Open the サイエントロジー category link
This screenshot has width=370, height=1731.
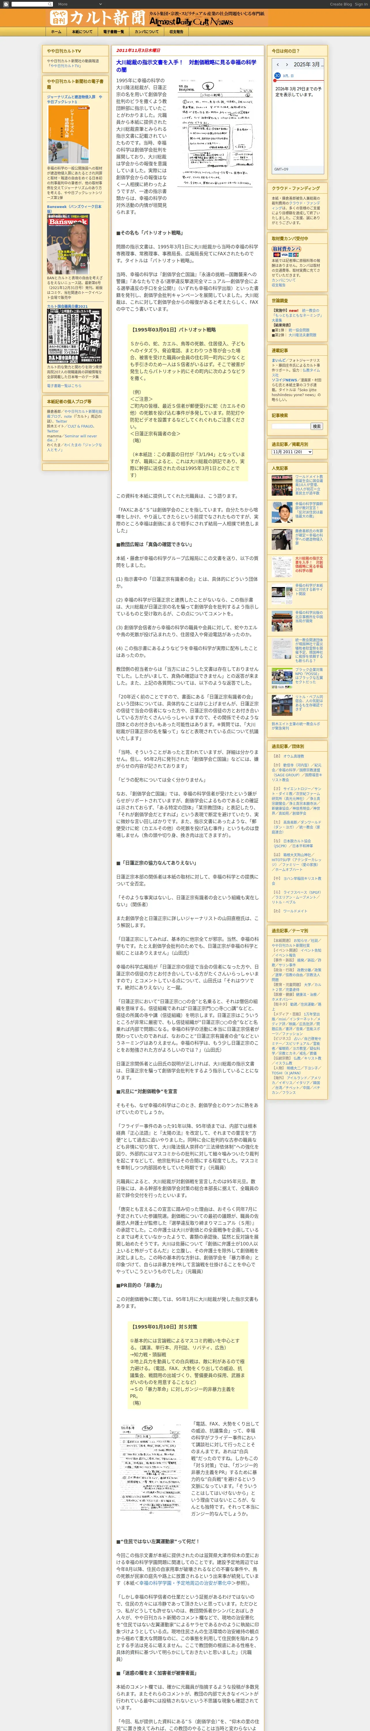pyautogui.click(x=297, y=789)
